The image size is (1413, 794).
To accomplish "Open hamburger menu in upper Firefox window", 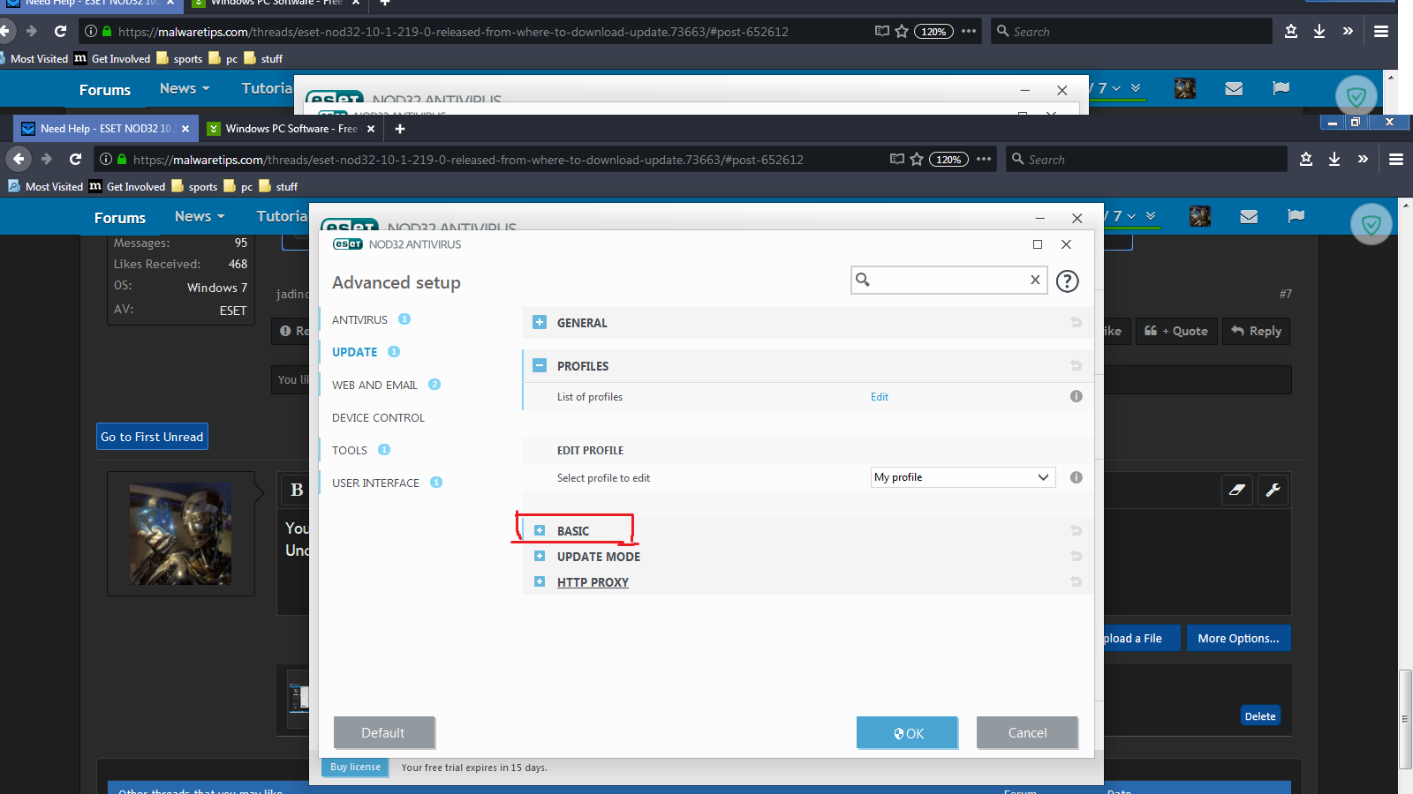I will click(x=1381, y=31).
